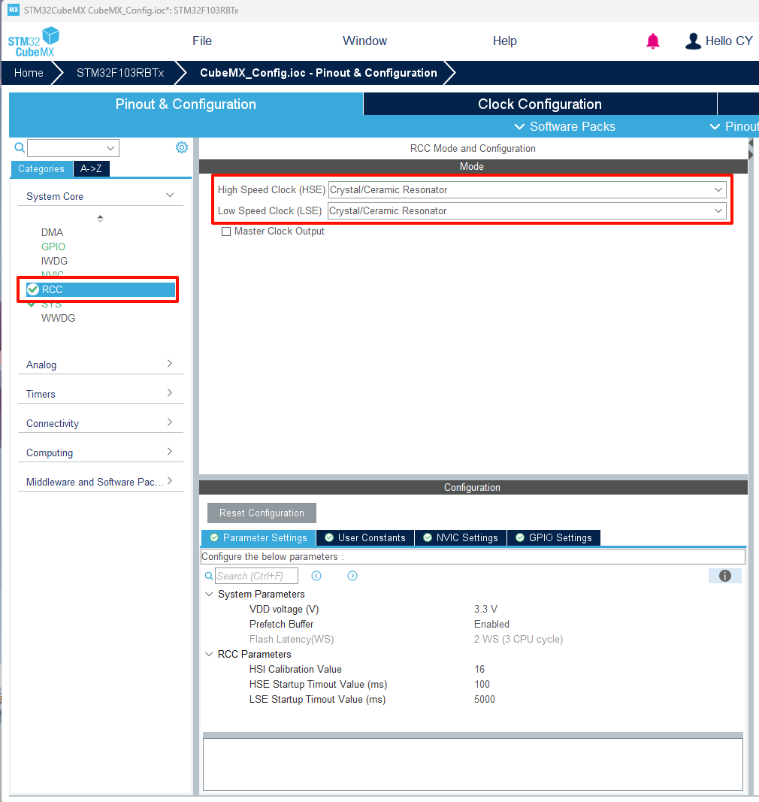Open the NVIC Settings tab
Image resolution: width=759 pixels, height=802 pixels.
[x=460, y=537]
